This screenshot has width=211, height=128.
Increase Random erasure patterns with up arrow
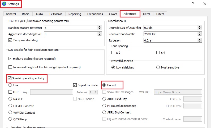(100, 26)
